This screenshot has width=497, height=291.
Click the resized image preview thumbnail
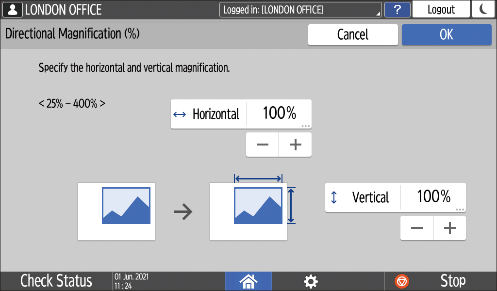258,206
